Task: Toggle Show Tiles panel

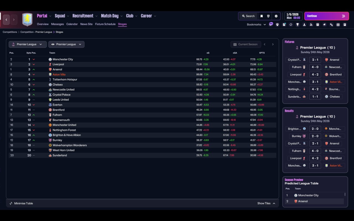Action: [266, 203]
